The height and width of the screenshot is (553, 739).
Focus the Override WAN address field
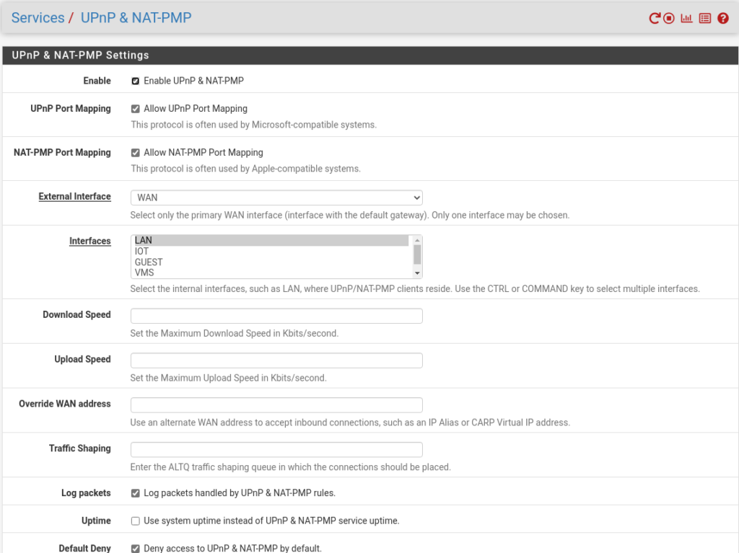[276, 405]
